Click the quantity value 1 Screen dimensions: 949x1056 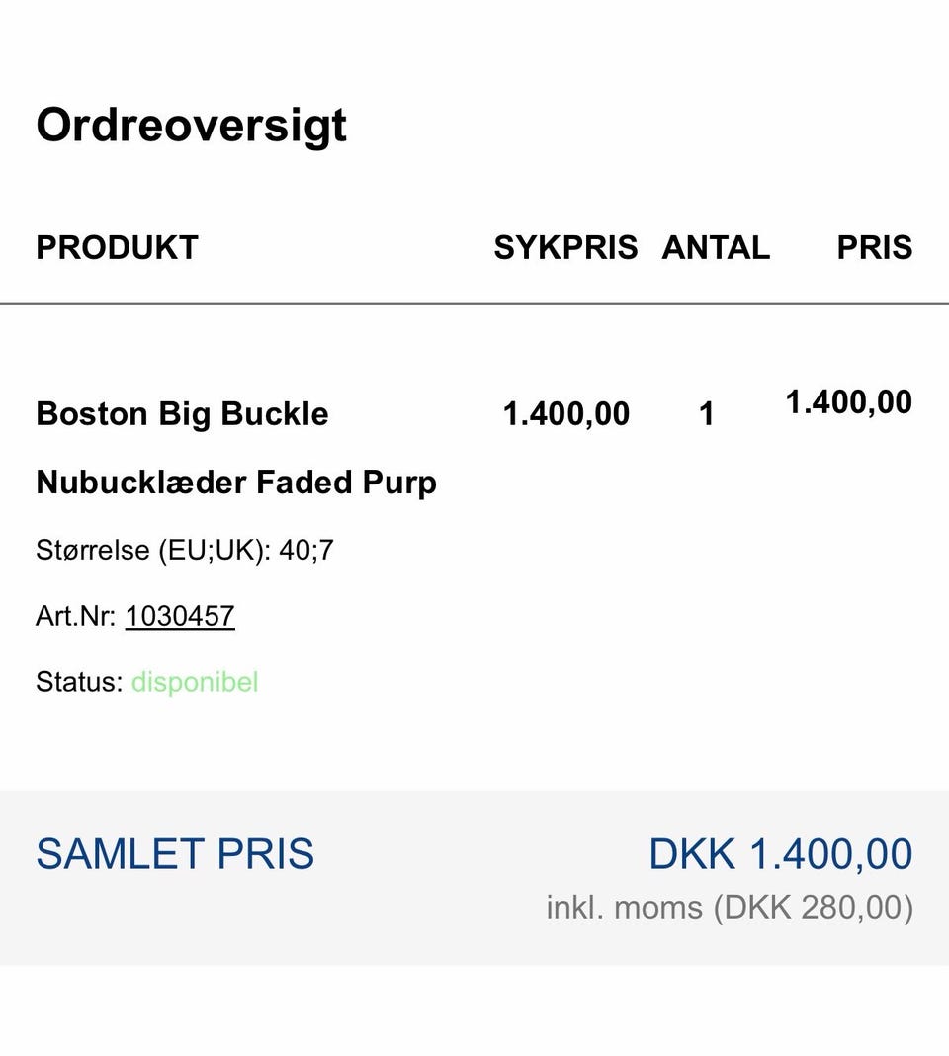point(707,413)
